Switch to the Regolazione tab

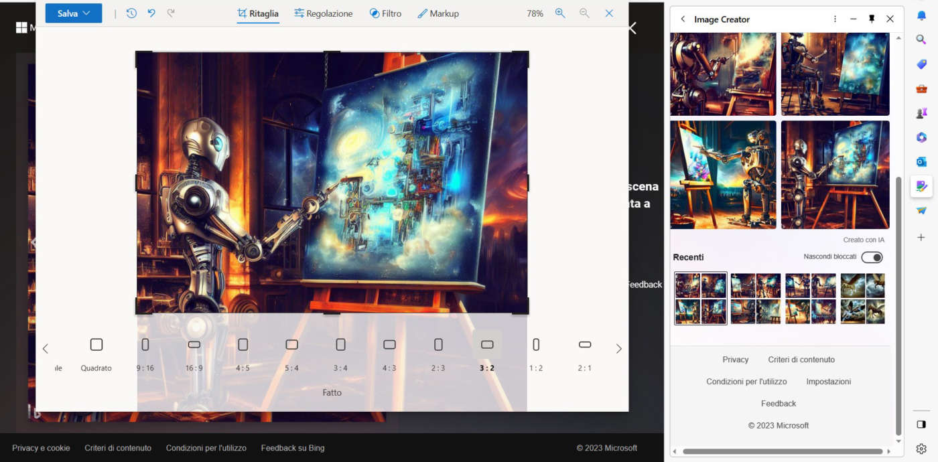[x=323, y=13]
